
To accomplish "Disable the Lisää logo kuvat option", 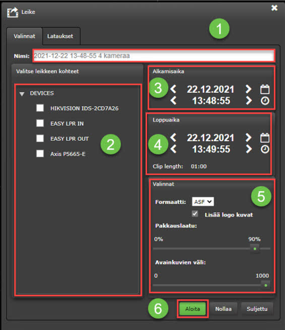I will coord(195,214).
